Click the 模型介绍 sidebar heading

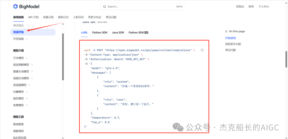[x=18, y=50]
